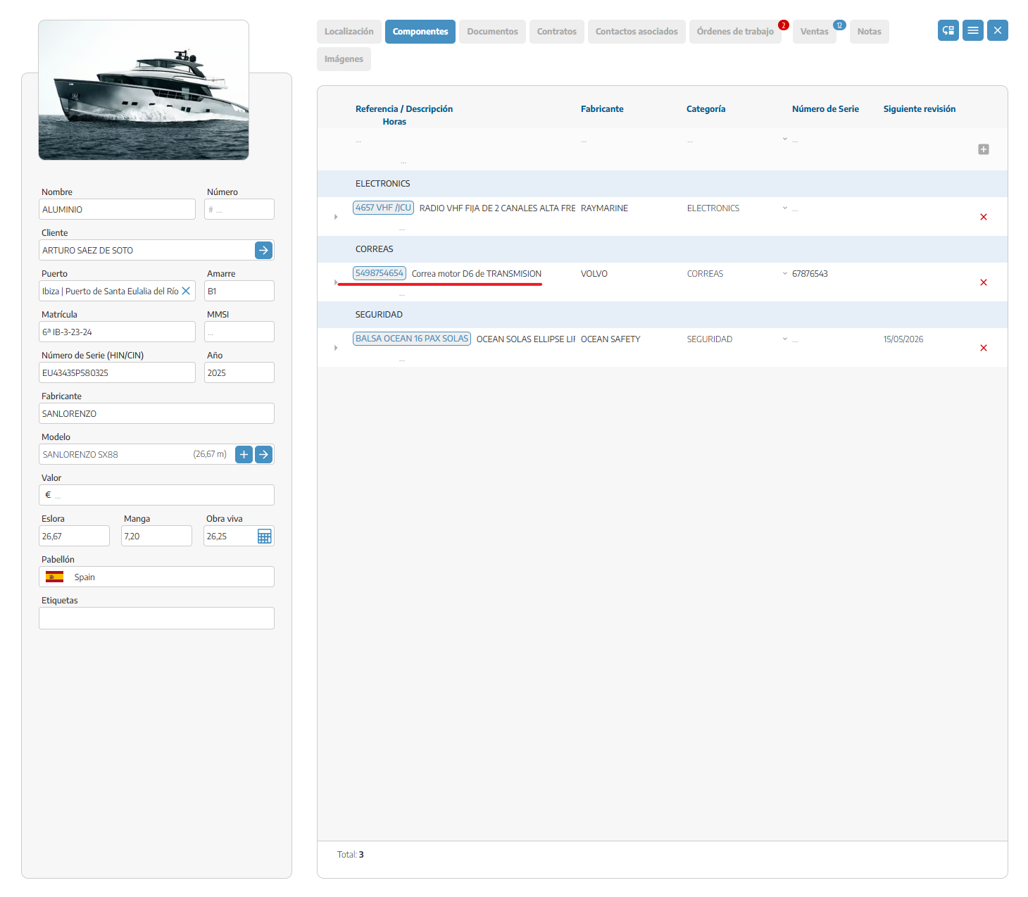The height and width of the screenshot is (897, 1028).
Task: Click VOLVO manufacturer cell
Action: point(594,274)
